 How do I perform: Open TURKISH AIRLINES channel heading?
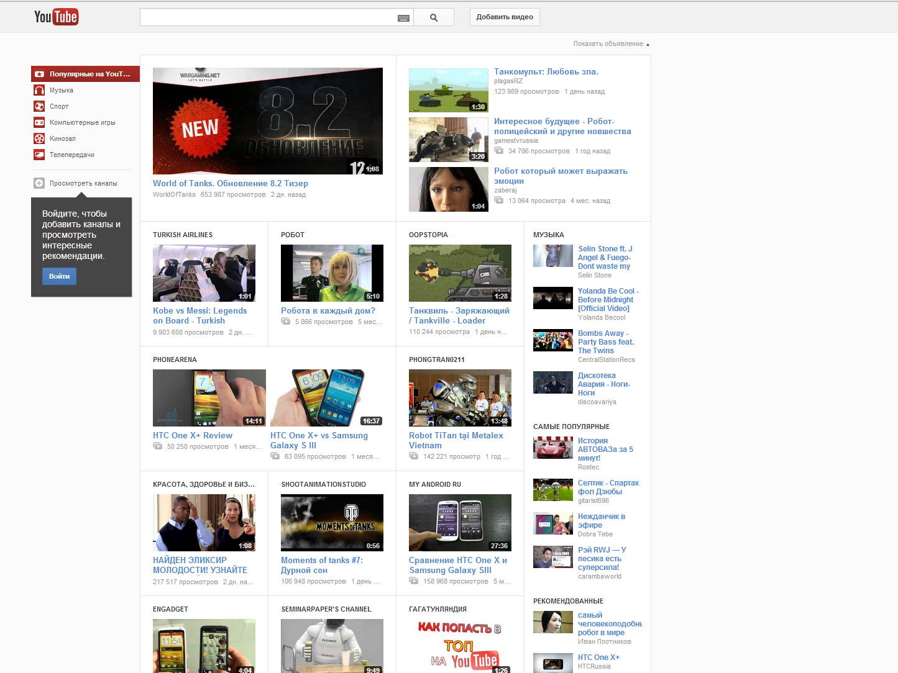click(x=183, y=235)
